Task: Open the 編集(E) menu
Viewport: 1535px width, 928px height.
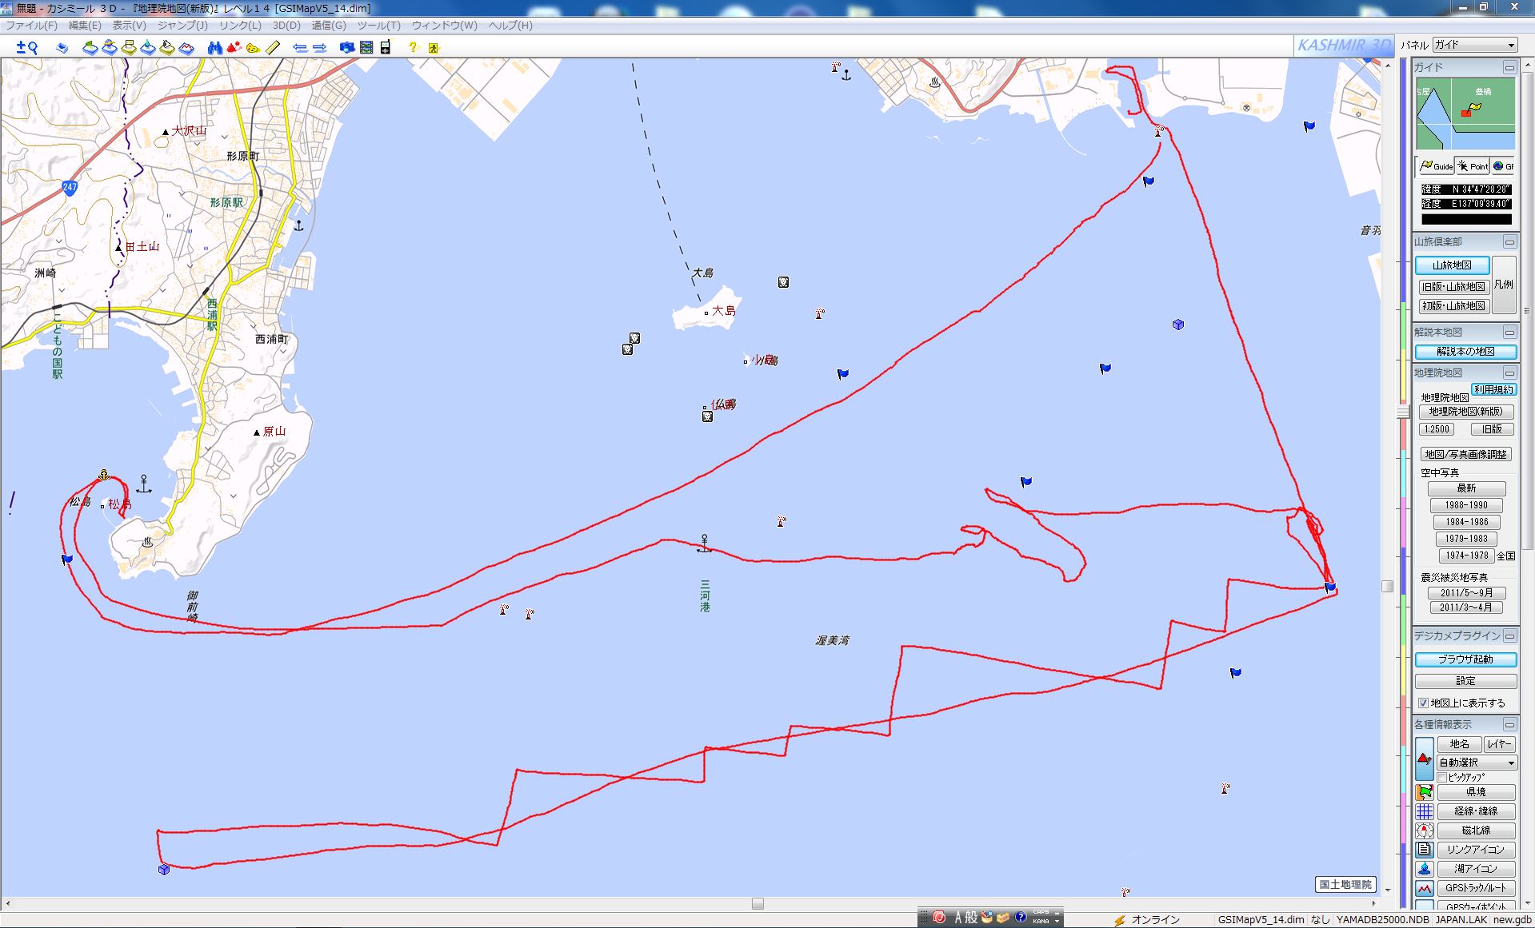Action: point(84,26)
